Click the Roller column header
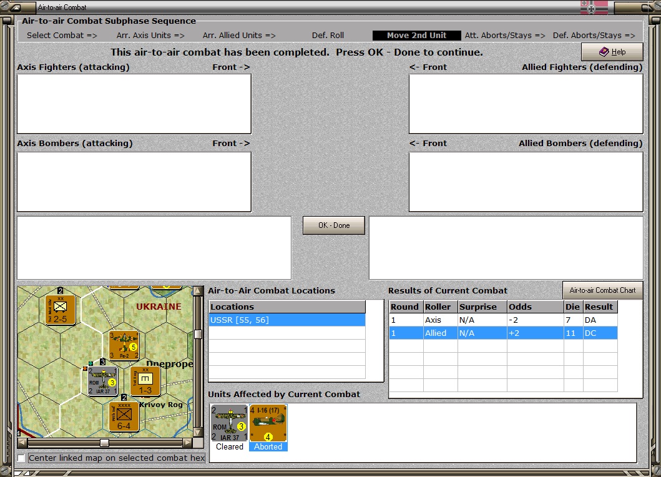The width and height of the screenshot is (661, 477). (x=441, y=307)
